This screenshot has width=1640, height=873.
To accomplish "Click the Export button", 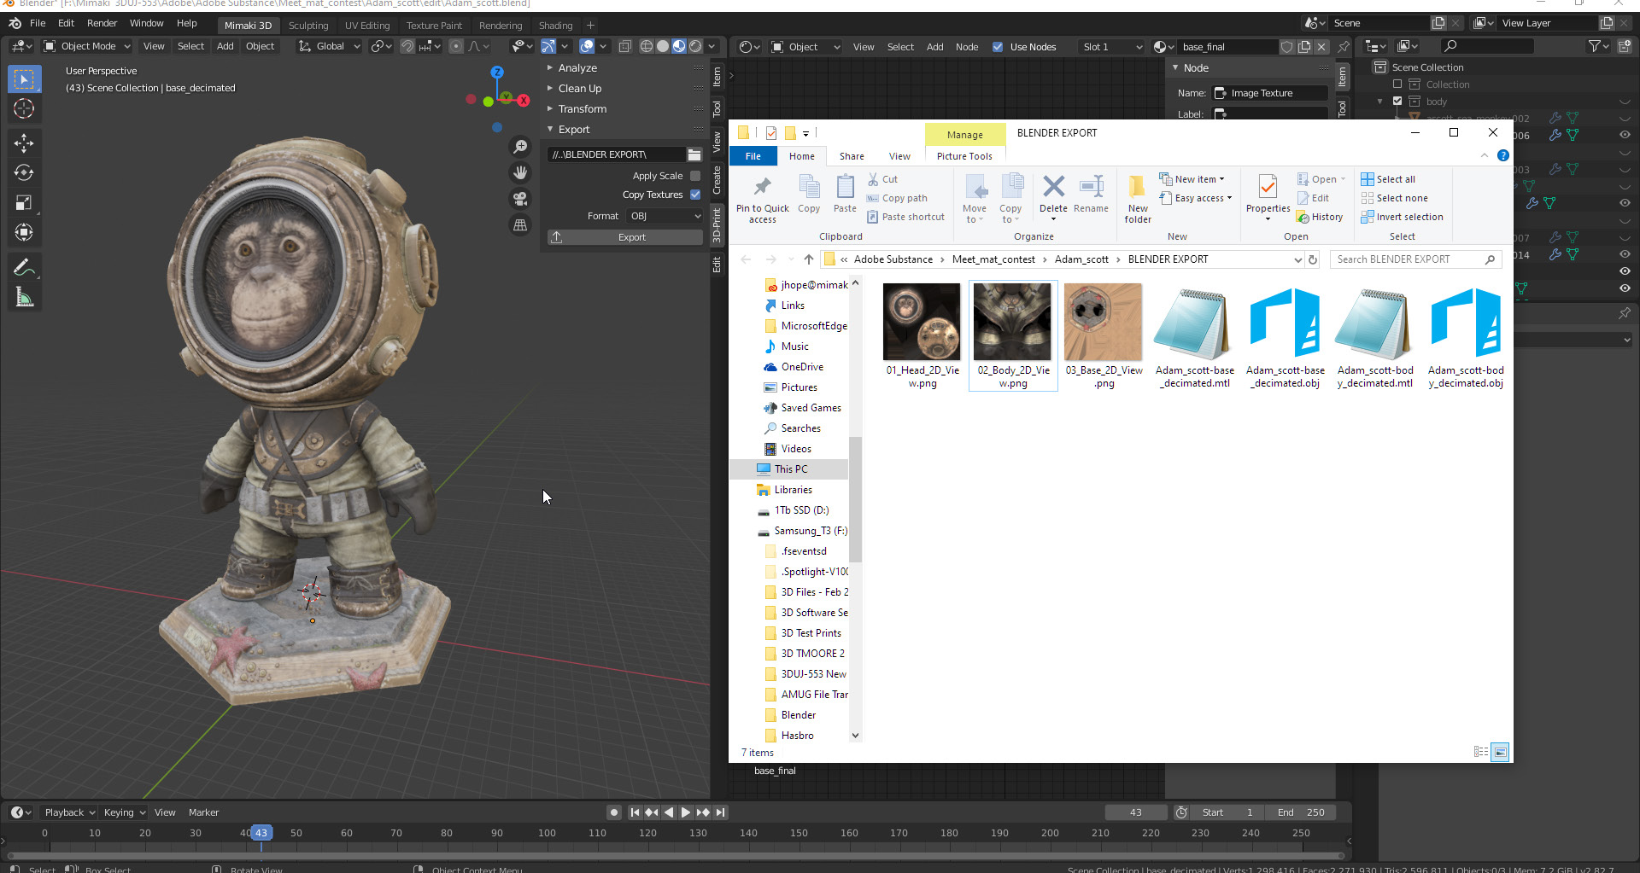I will [625, 237].
